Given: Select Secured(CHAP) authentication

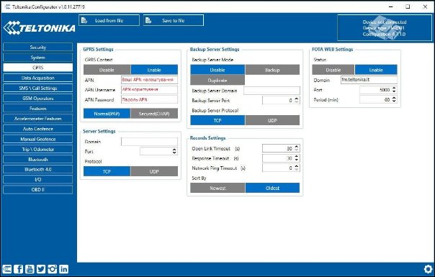Looking at the screenshot, I should [x=154, y=114].
